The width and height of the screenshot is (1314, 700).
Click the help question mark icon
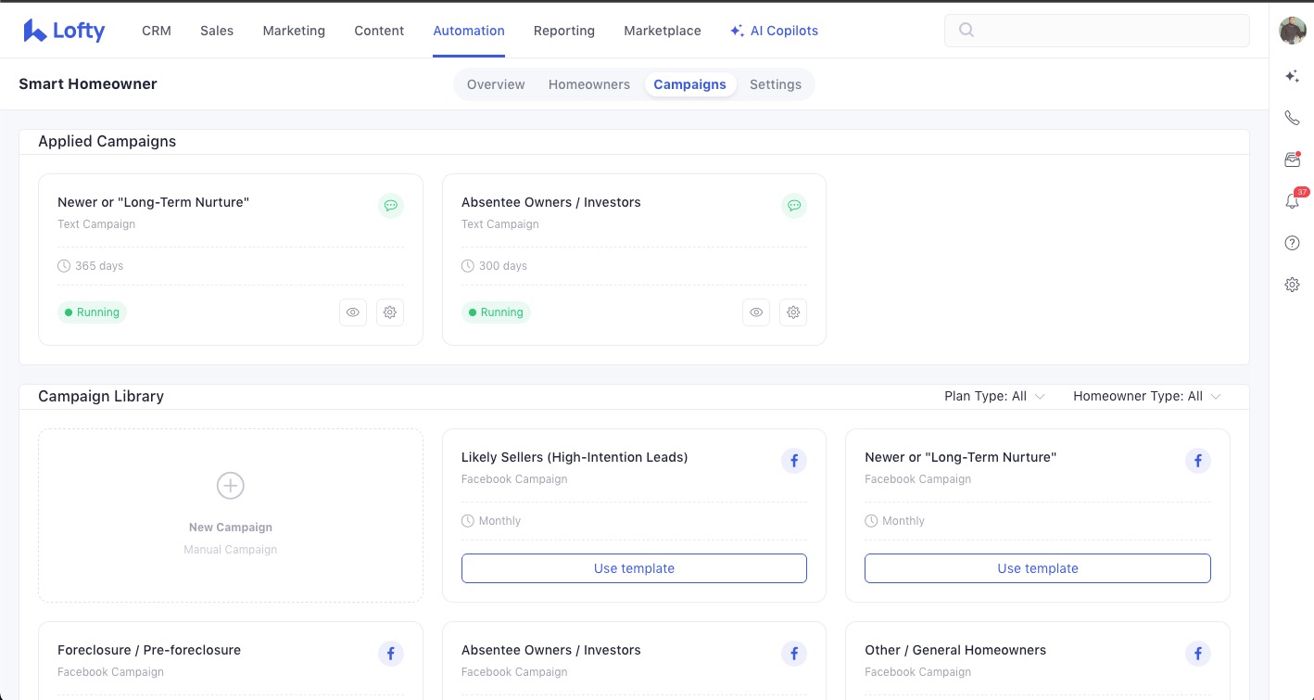click(x=1292, y=243)
